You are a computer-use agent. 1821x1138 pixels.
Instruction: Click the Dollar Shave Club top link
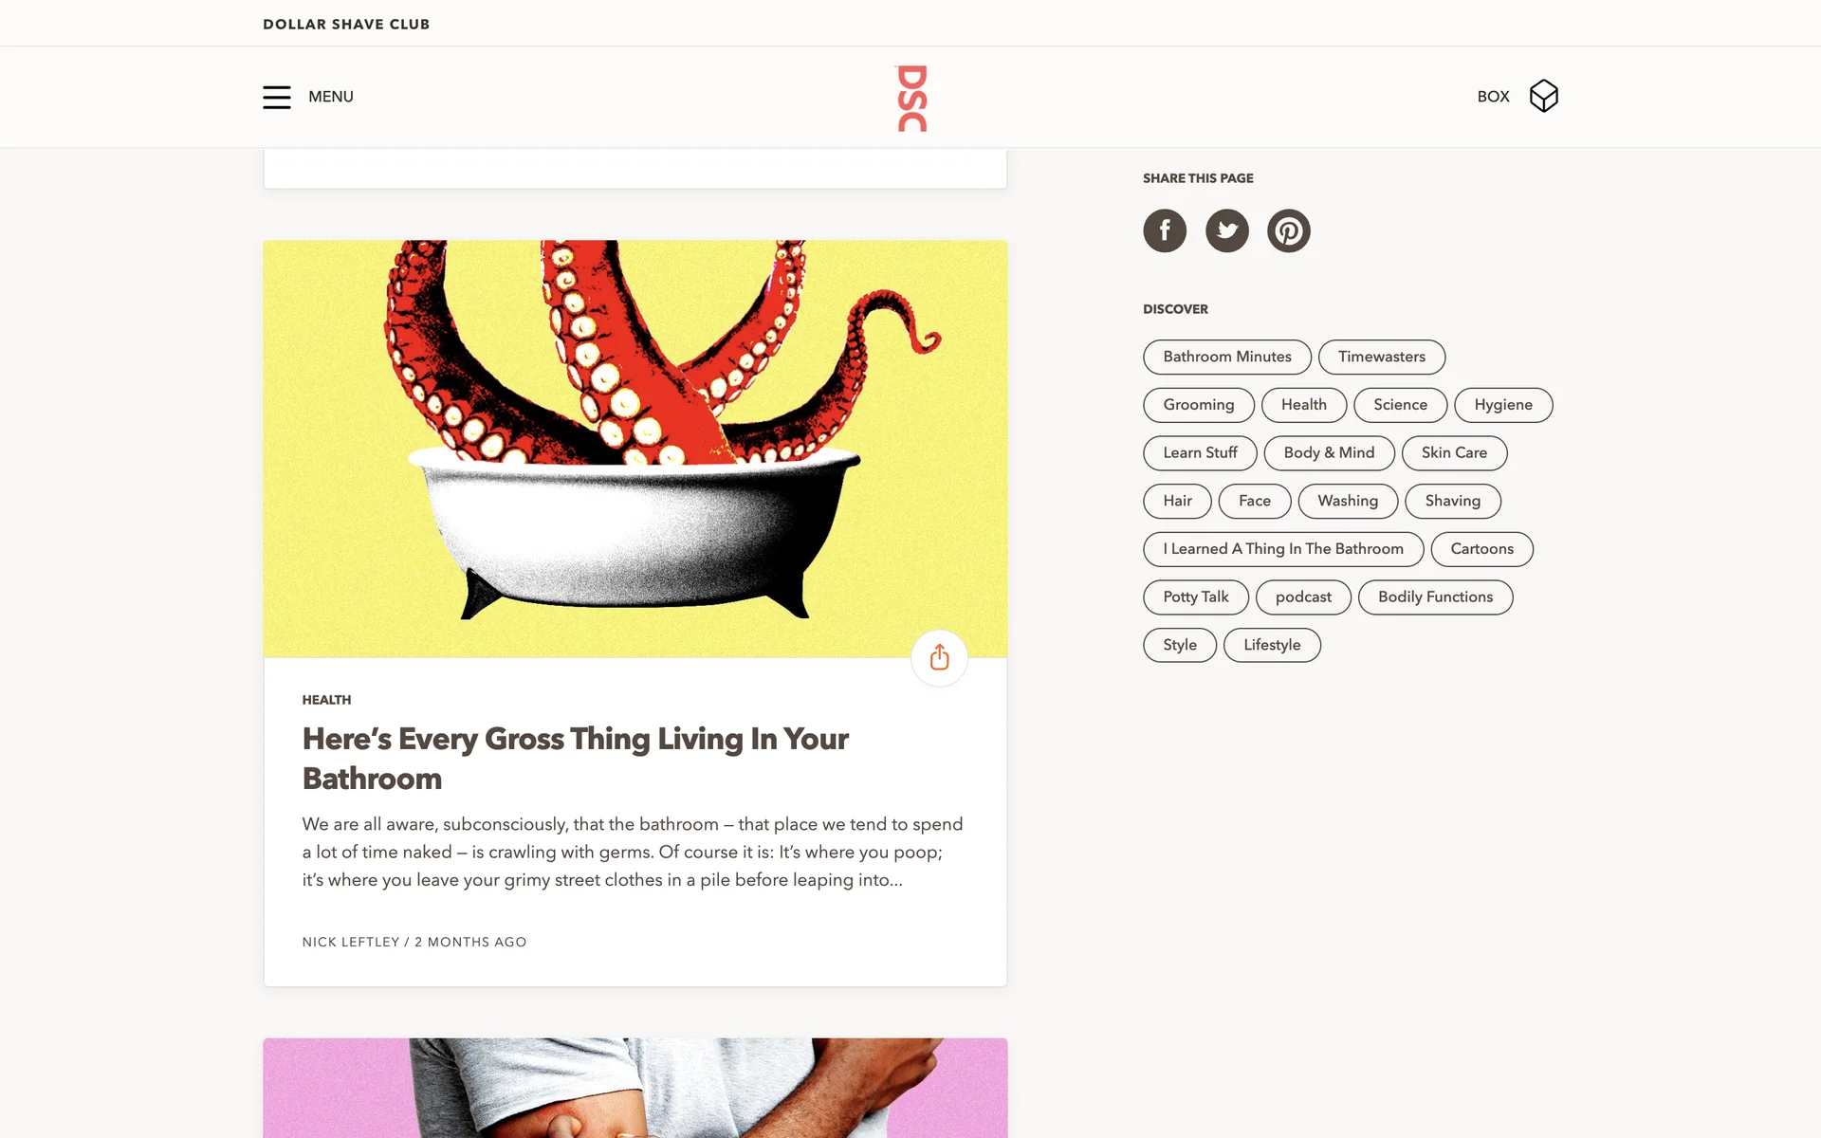[x=346, y=24]
